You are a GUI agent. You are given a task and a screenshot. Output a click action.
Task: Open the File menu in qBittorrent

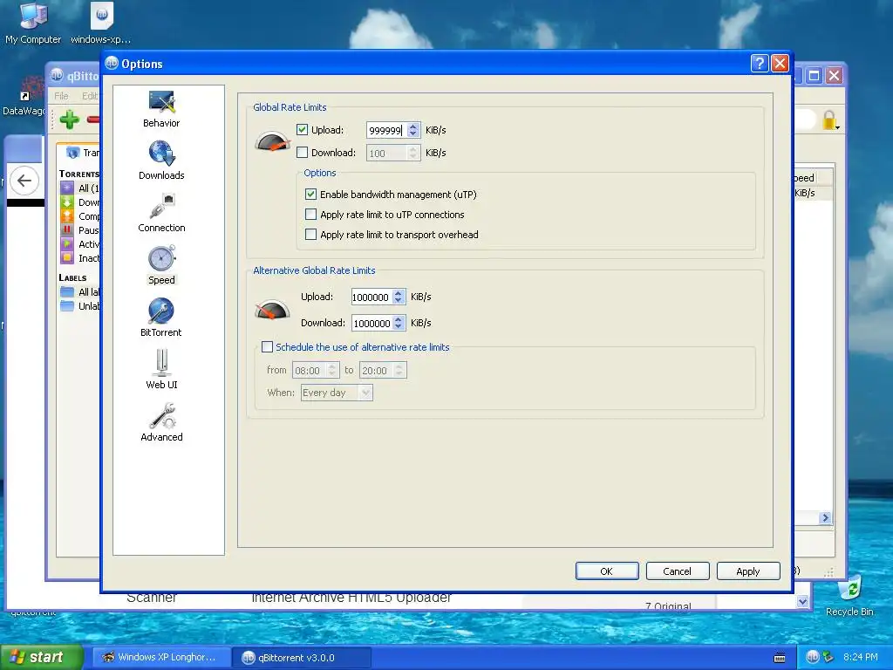62,96
